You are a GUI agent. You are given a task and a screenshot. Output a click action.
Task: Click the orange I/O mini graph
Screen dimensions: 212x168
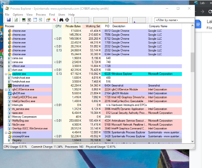pyautogui.click(x=120, y=20)
